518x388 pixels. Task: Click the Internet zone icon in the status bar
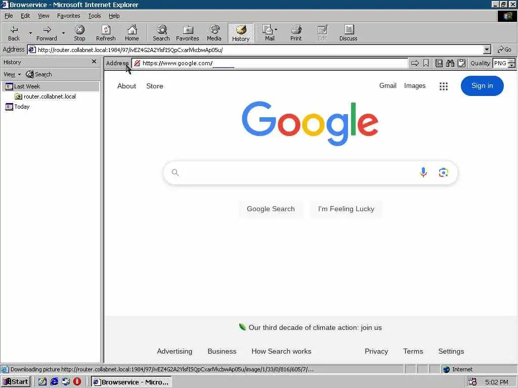click(446, 369)
